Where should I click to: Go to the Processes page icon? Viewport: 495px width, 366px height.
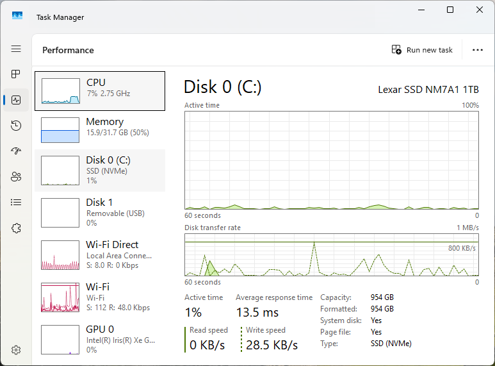pyautogui.click(x=16, y=74)
